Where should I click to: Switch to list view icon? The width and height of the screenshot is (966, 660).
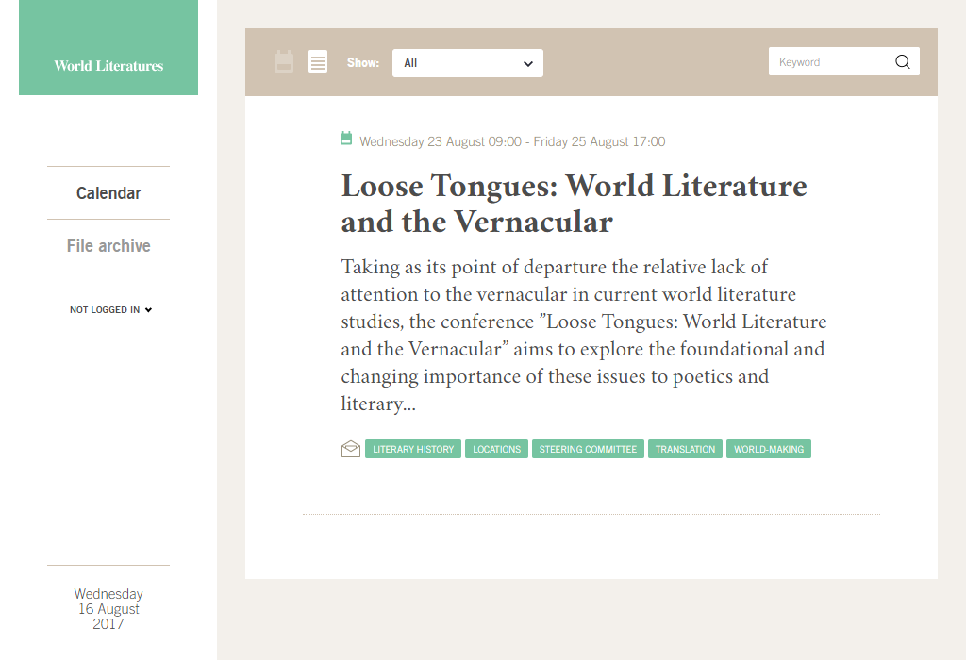tap(318, 61)
